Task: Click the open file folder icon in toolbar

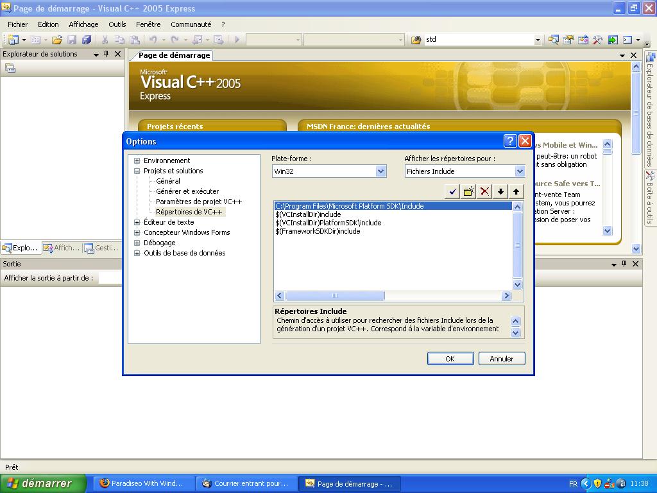Action: tap(57, 40)
